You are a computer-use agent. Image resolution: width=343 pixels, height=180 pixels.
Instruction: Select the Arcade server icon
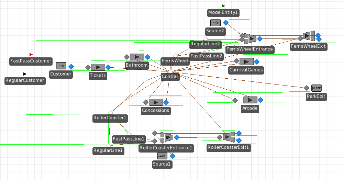pyautogui.click(x=250, y=100)
